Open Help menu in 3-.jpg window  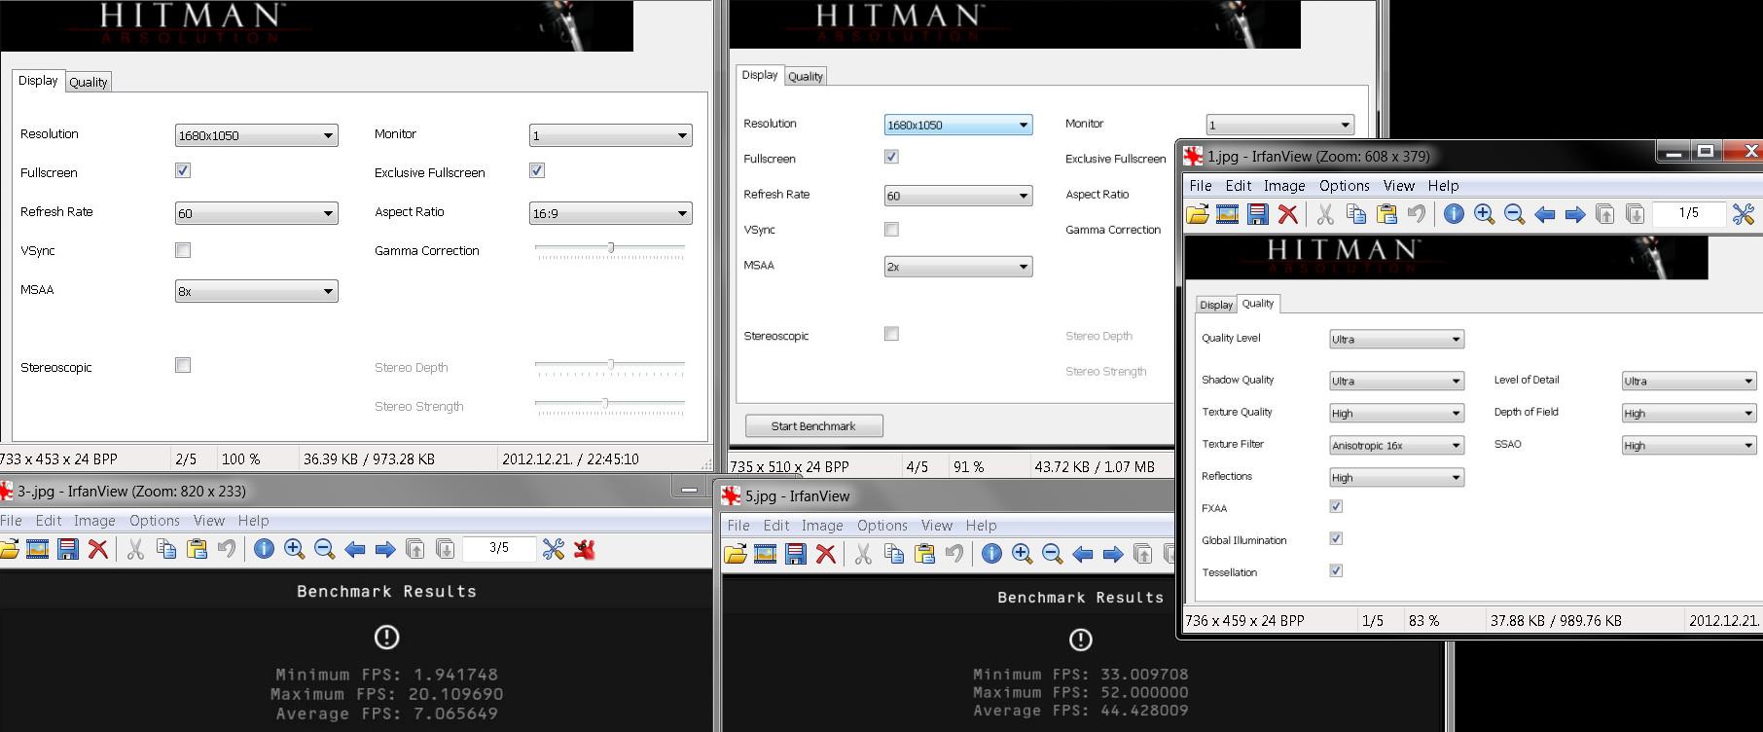(x=253, y=521)
